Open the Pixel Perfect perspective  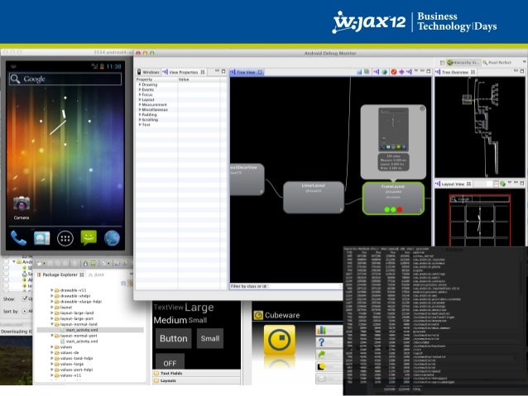pos(497,63)
